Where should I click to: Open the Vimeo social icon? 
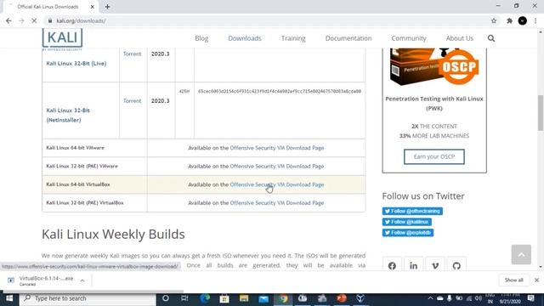(435, 266)
